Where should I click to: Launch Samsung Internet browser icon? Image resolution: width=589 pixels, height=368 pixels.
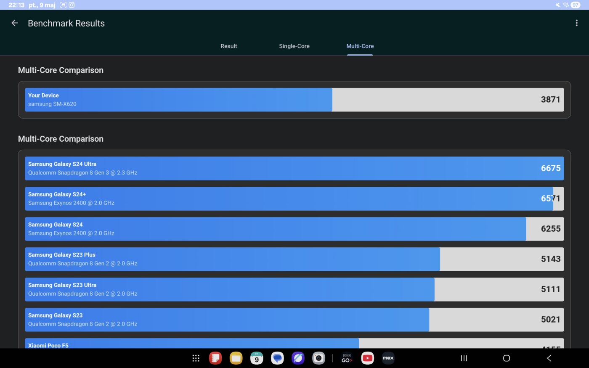pos(298,358)
